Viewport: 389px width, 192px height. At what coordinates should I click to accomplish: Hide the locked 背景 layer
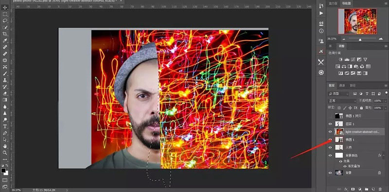click(x=330, y=173)
